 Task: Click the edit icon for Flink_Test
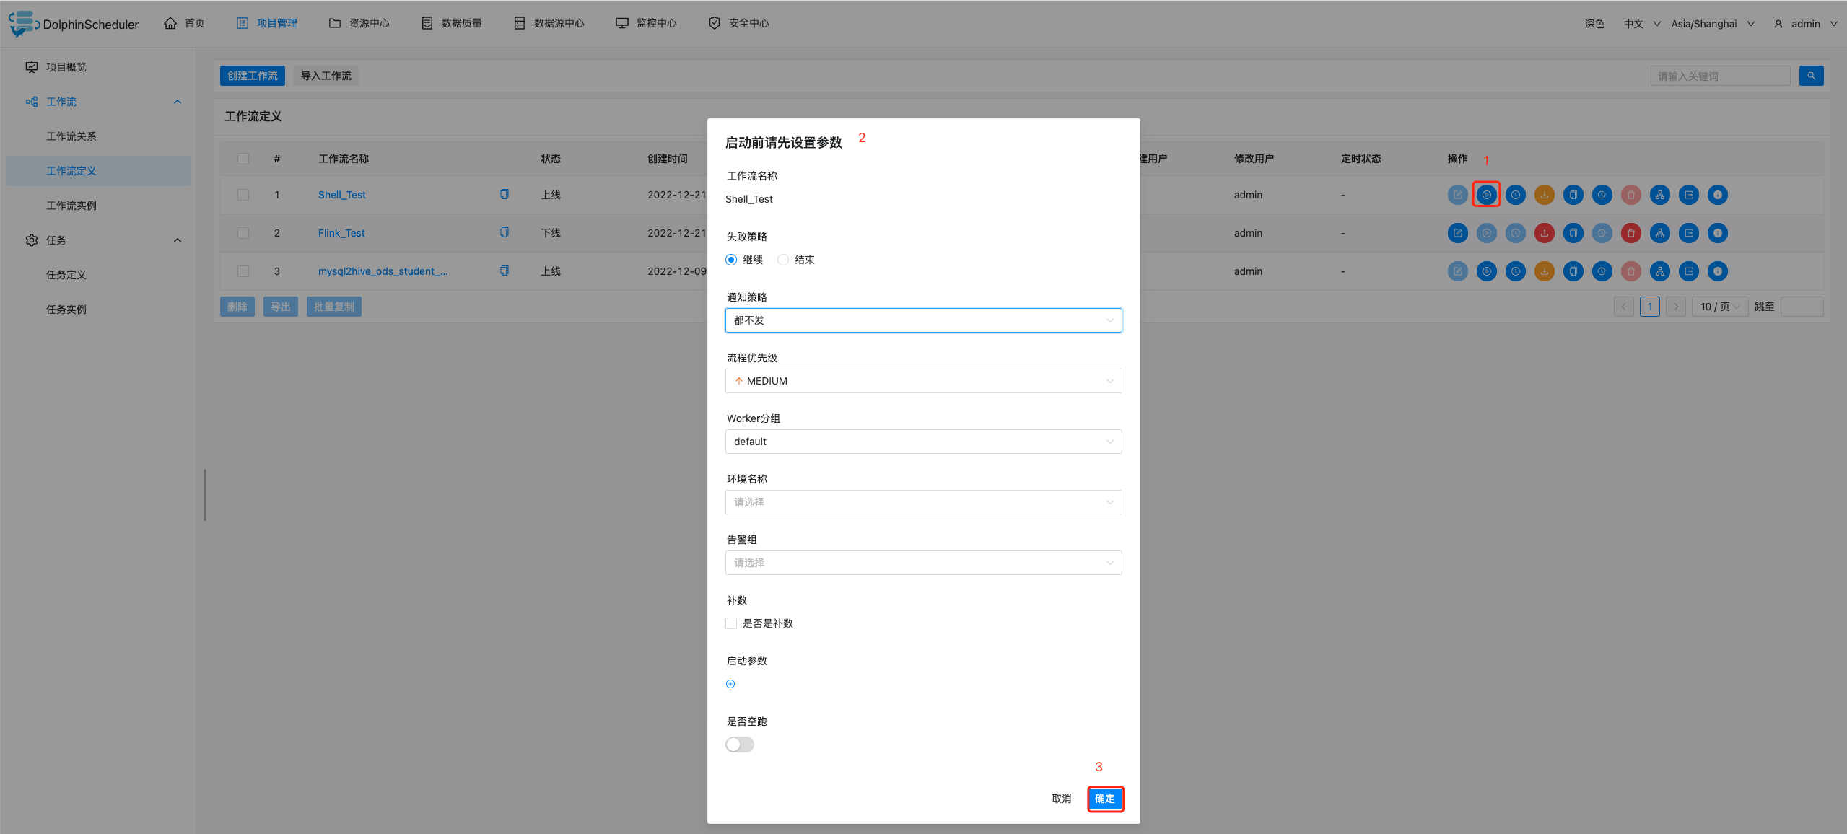(x=1457, y=233)
